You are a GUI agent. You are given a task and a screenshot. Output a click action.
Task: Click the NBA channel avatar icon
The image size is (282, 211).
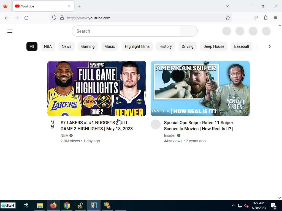(x=52, y=124)
